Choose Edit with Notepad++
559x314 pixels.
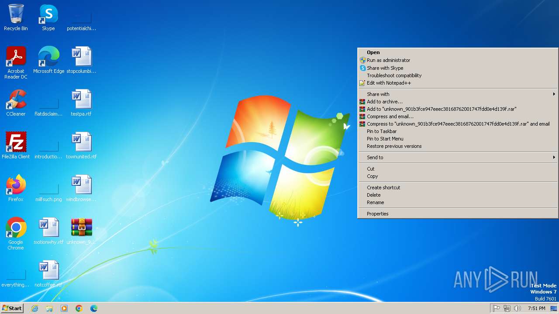[x=458, y=83]
